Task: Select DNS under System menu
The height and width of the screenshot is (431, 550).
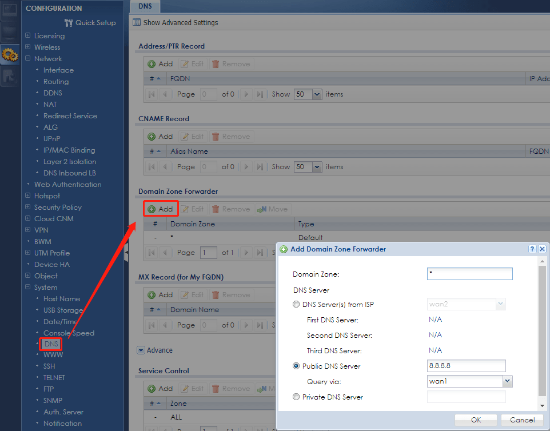Action: pos(51,344)
